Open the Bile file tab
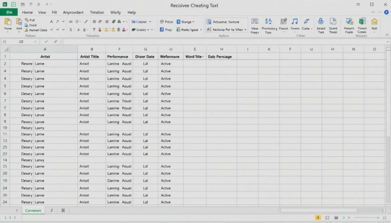The height and width of the screenshot is (223, 391). (x=9, y=12)
